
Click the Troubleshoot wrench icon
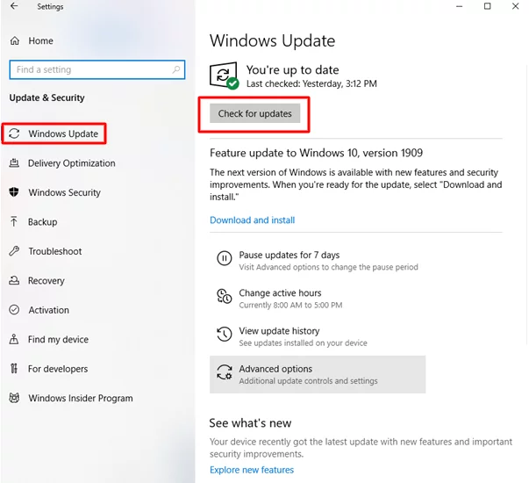(14, 251)
